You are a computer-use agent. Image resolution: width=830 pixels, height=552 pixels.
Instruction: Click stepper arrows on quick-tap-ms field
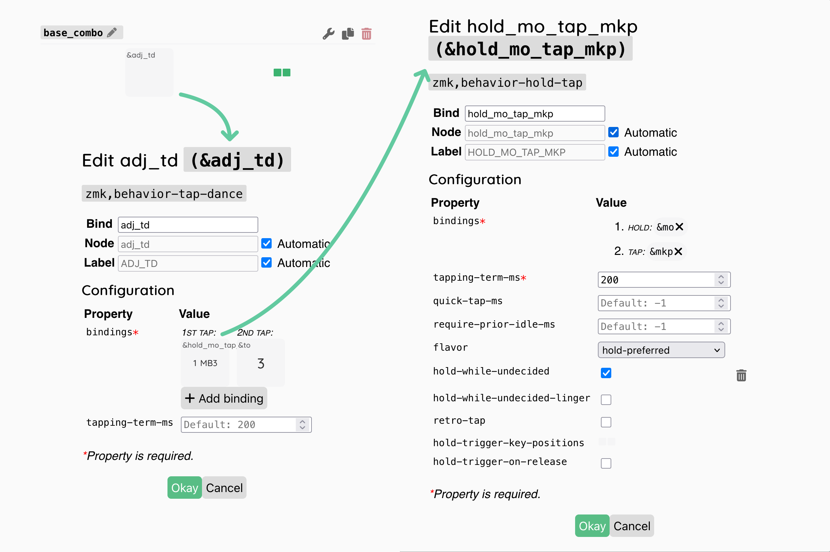[721, 303]
